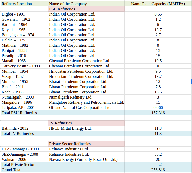Image resolution: width=192 pixels, height=173 pixels.
Task: Click the 'Tatipaka, AP - 2001' cell
Action: [24, 108]
